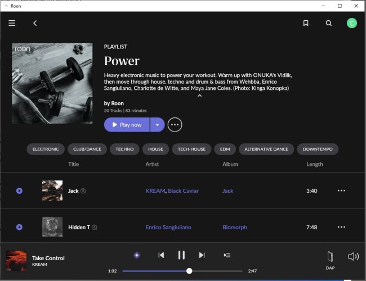
Task: Open the Jack album link
Action: click(227, 191)
